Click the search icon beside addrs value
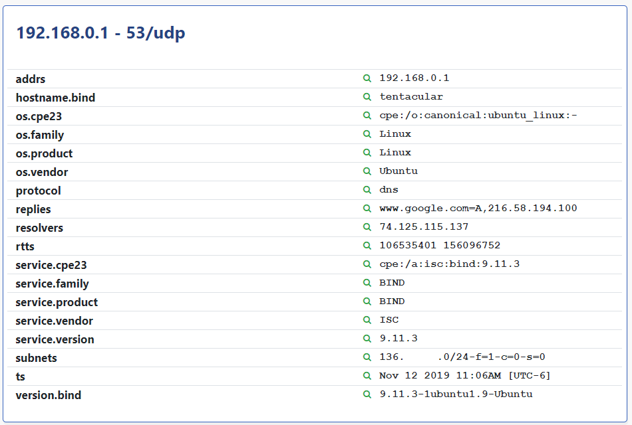This screenshot has height=425, width=632. 367,78
